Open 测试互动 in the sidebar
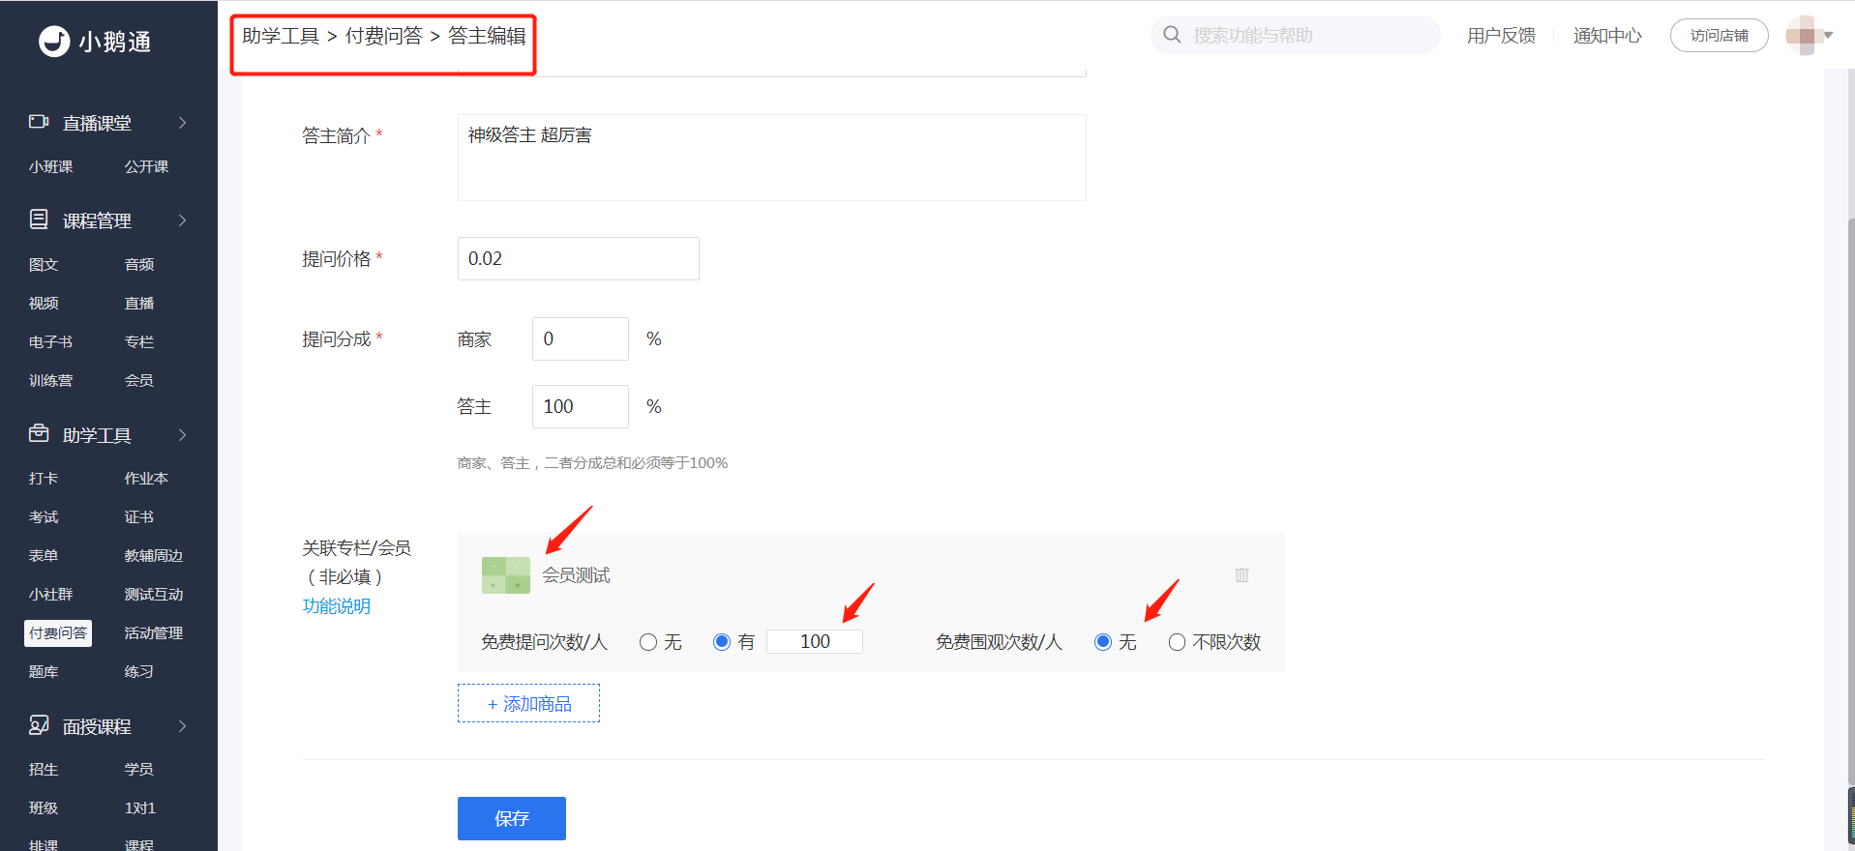 coord(154,594)
